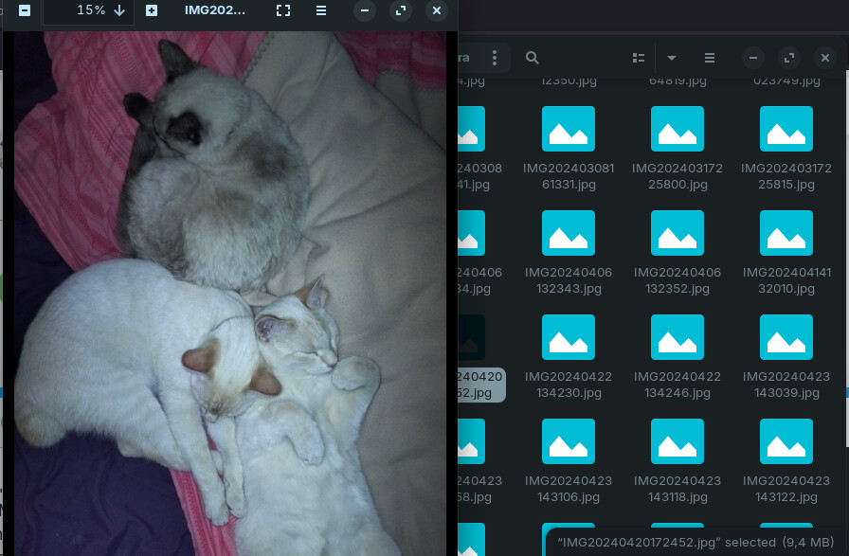Click the IMG20240422134230.jpg file icon
Screen dimensions: 849x556
pos(569,337)
